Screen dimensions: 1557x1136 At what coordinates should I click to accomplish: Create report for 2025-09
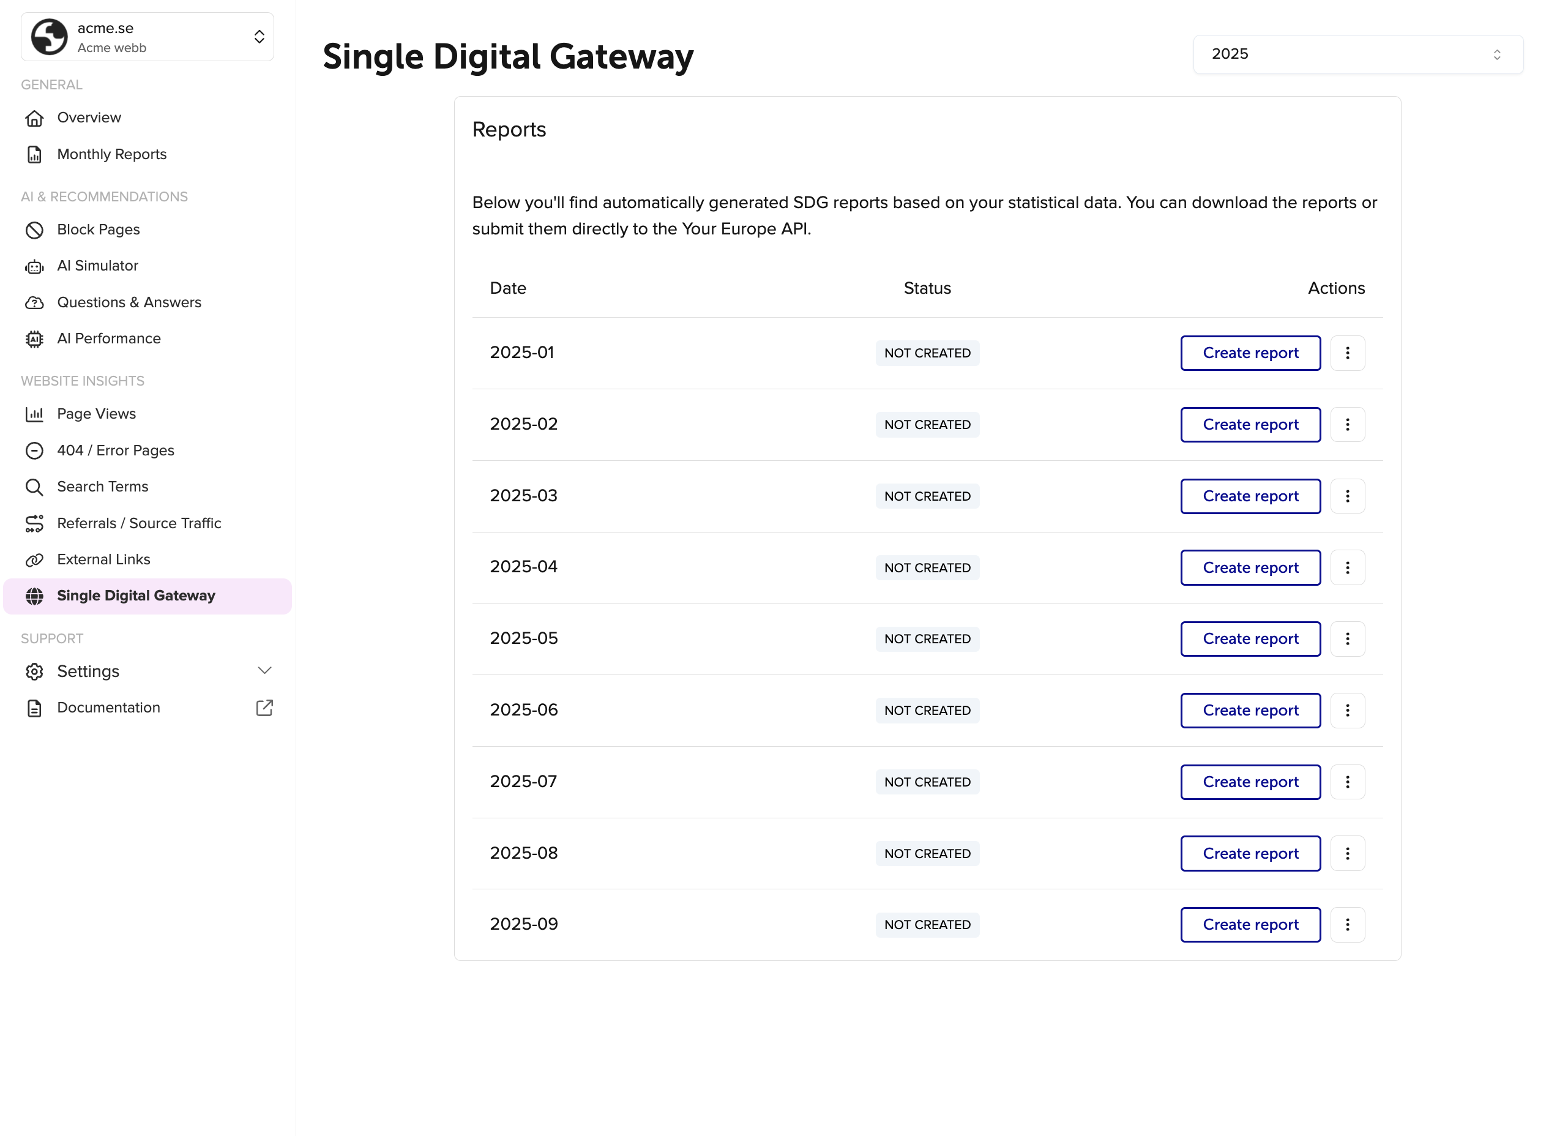click(1250, 924)
